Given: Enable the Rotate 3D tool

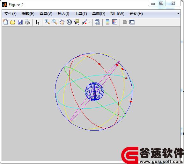Looking at the screenshot, I should (69, 22).
